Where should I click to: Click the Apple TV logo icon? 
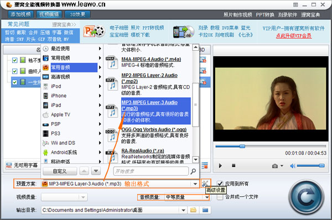[x=45, y=114]
